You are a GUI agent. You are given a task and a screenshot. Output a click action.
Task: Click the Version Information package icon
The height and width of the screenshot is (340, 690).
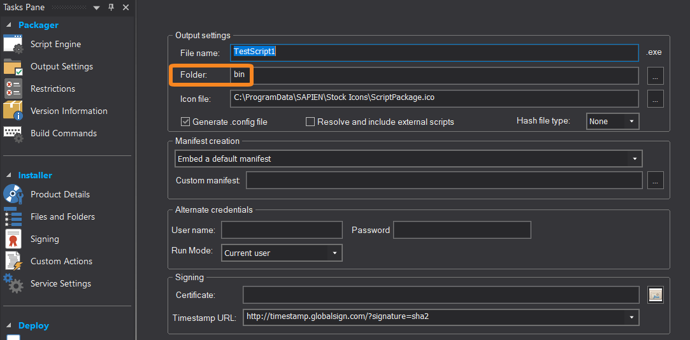(x=13, y=111)
